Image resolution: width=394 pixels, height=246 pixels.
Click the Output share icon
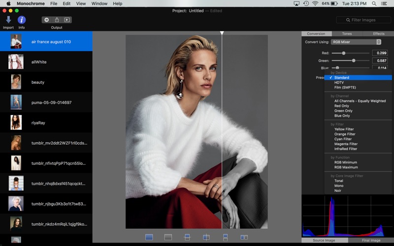tap(57, 20)
